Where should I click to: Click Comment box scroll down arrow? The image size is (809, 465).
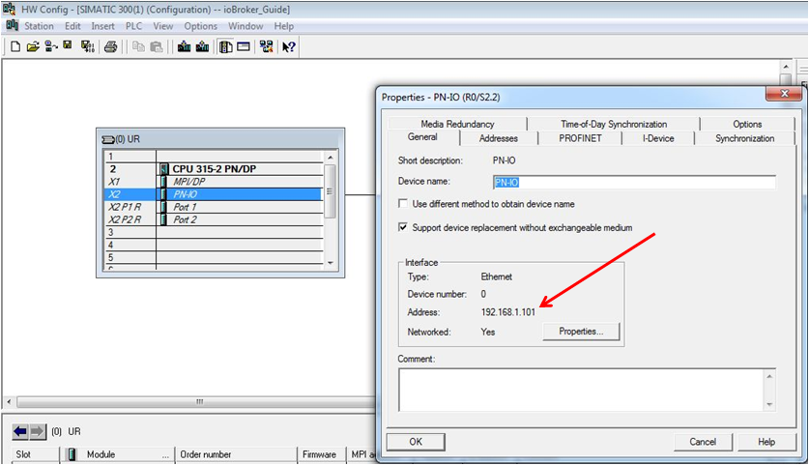[769, 405]
